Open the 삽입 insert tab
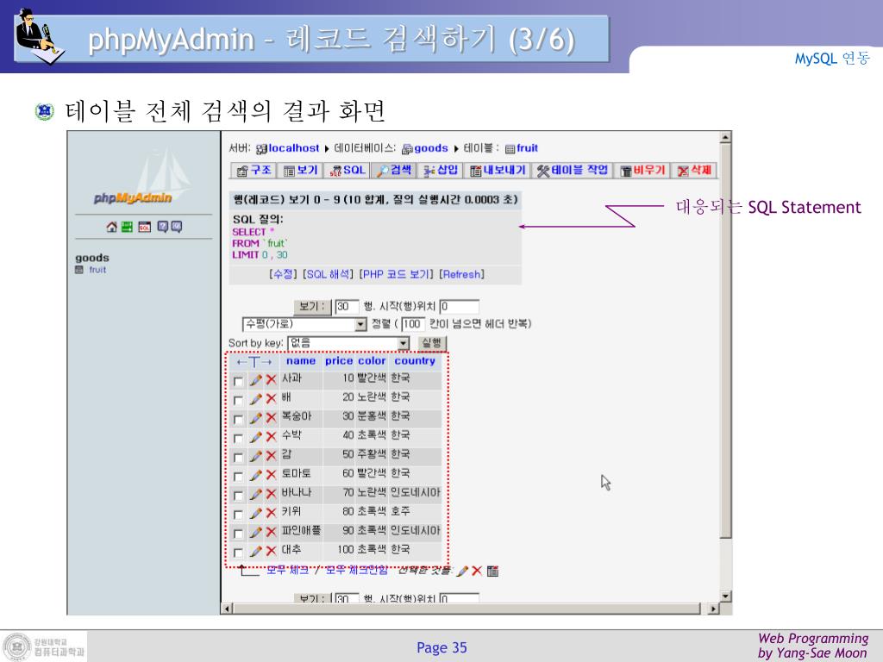 (x=441, y=171)
